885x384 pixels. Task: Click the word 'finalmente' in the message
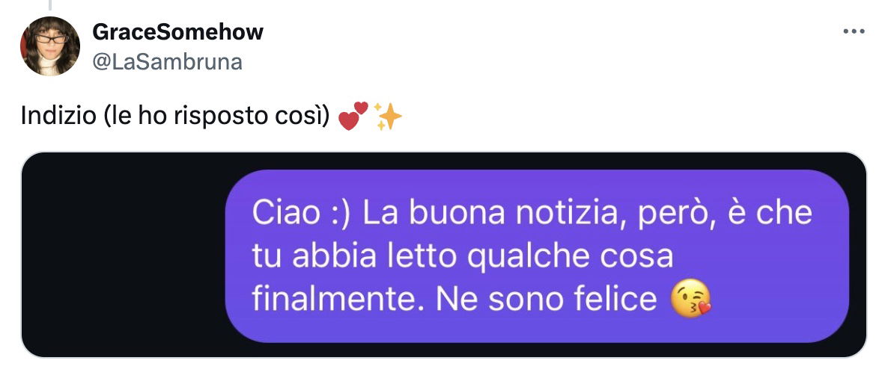pos(338,300)
